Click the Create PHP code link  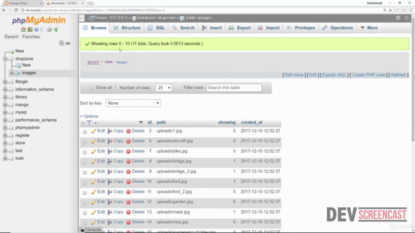(368, 75)
